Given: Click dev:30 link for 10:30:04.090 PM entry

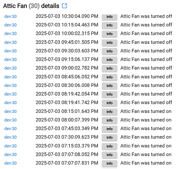Looking at the screenshot, I should 10,17.
